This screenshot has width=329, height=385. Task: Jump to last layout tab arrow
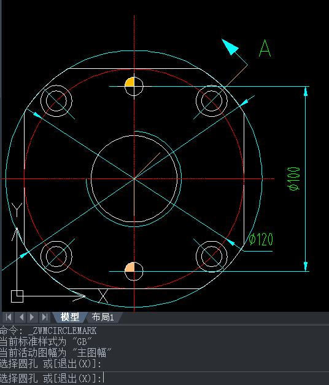pos(45,317)
